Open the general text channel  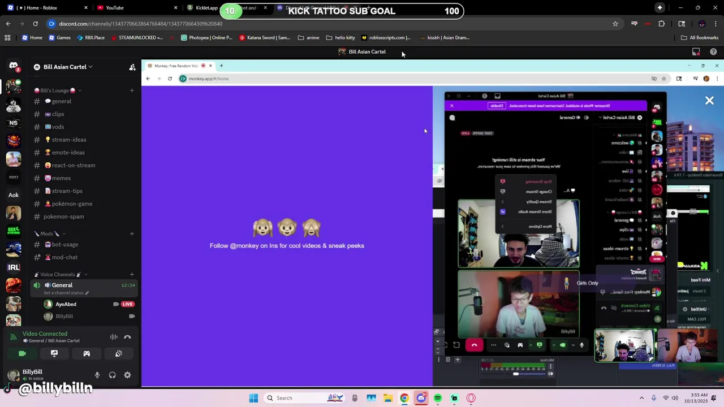pos(85,101)
